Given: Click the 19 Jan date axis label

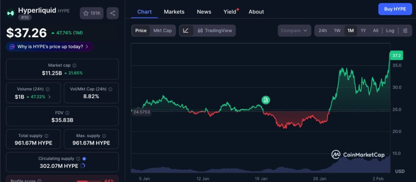Looking at the screenshot, I should point(261,179).
